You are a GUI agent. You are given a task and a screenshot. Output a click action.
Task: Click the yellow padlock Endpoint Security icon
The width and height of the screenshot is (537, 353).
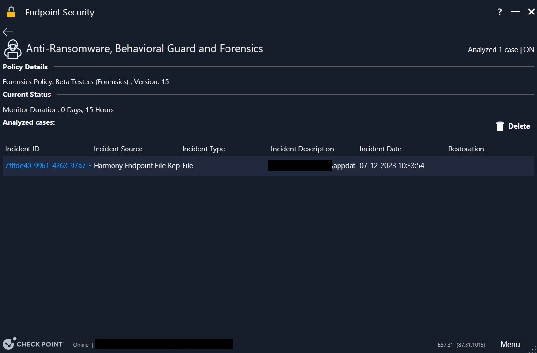[x=11, y=12]
